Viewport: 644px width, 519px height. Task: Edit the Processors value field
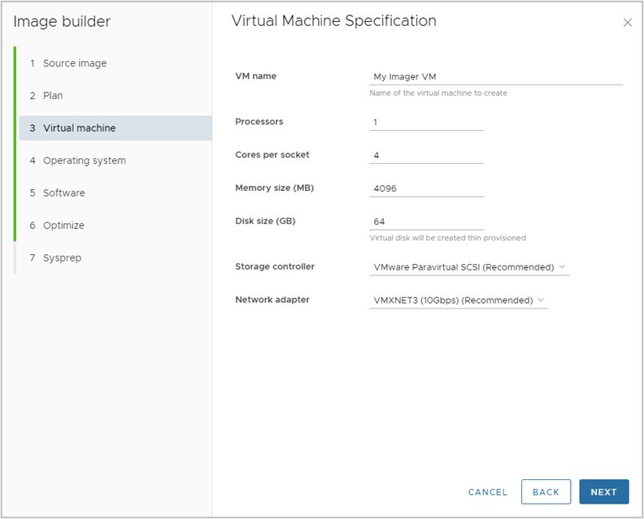tap(426, 123)
